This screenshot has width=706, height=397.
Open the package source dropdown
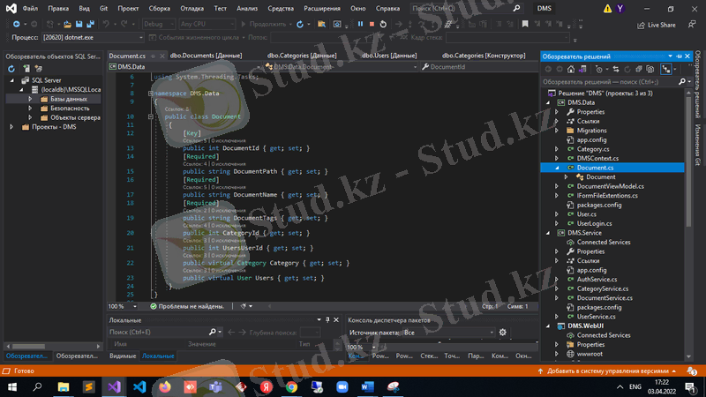point(446,333)
